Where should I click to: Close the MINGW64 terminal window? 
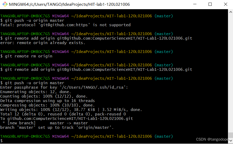(226, 4)
